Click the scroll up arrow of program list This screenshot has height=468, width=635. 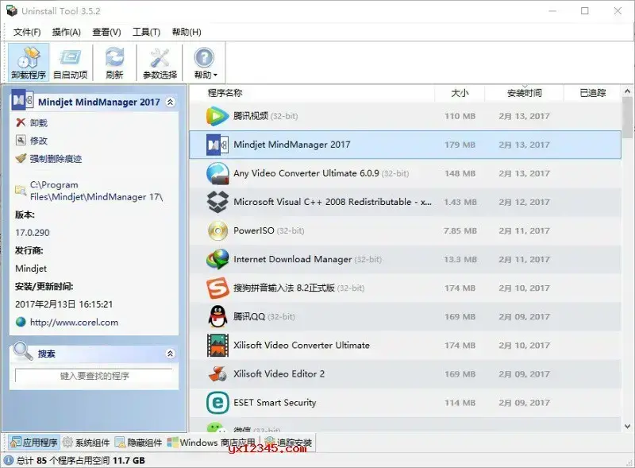[x=627, y=91]
